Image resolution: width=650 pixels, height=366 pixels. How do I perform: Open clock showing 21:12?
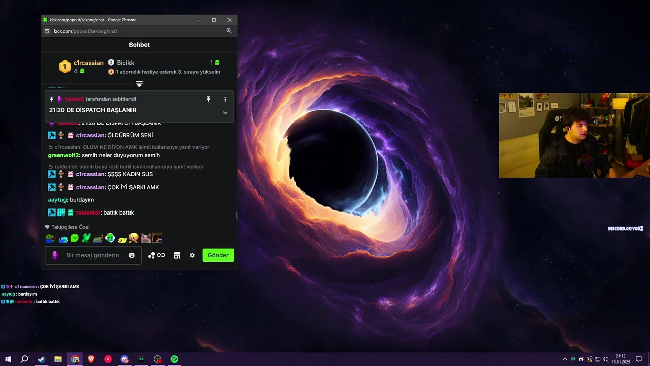coord(621,359)
